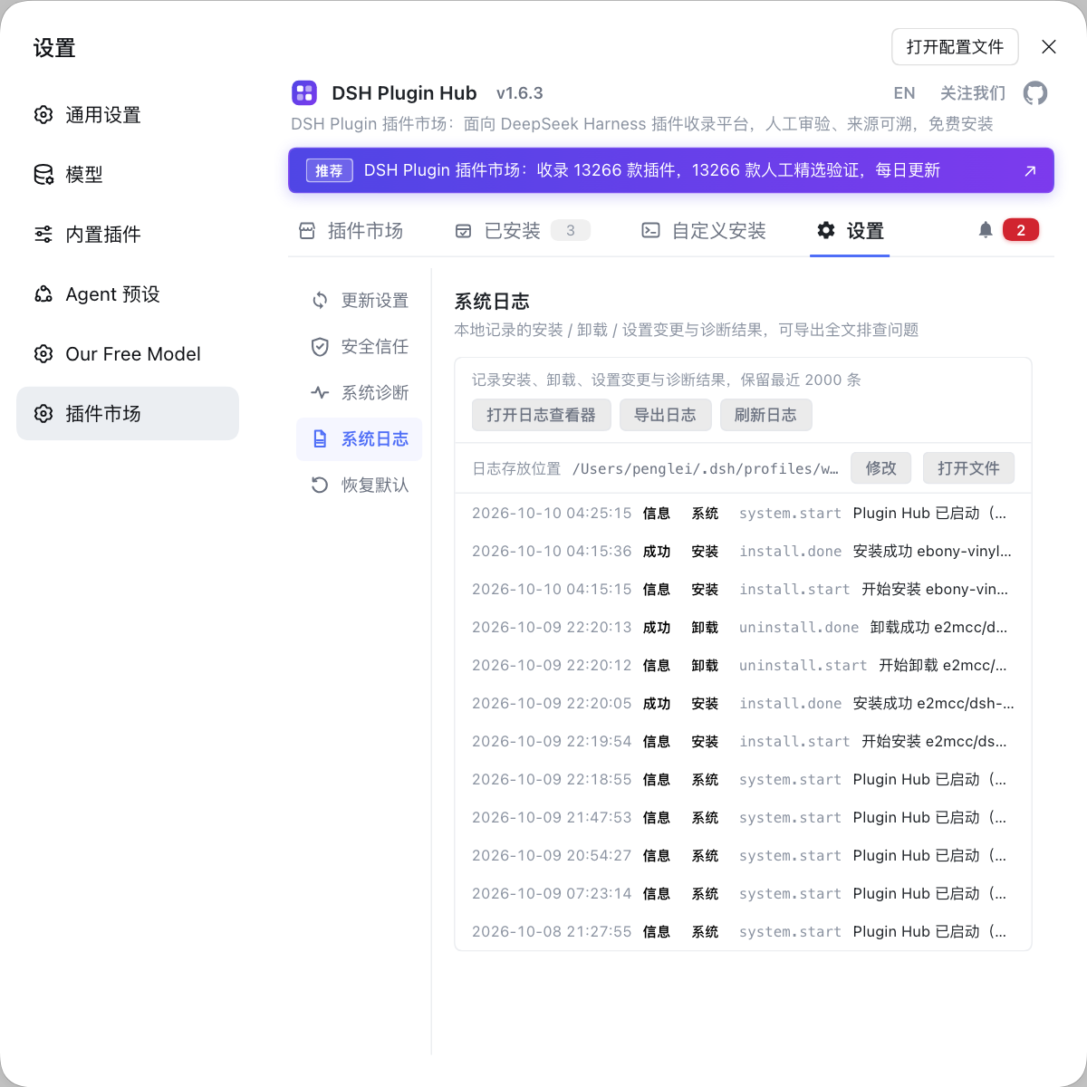
Task: Click the notification bell icon
Action: click(986, 230)
